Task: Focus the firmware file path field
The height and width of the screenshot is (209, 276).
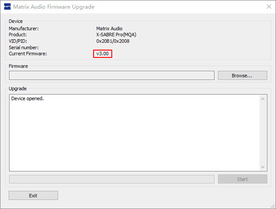Action: 112,76
